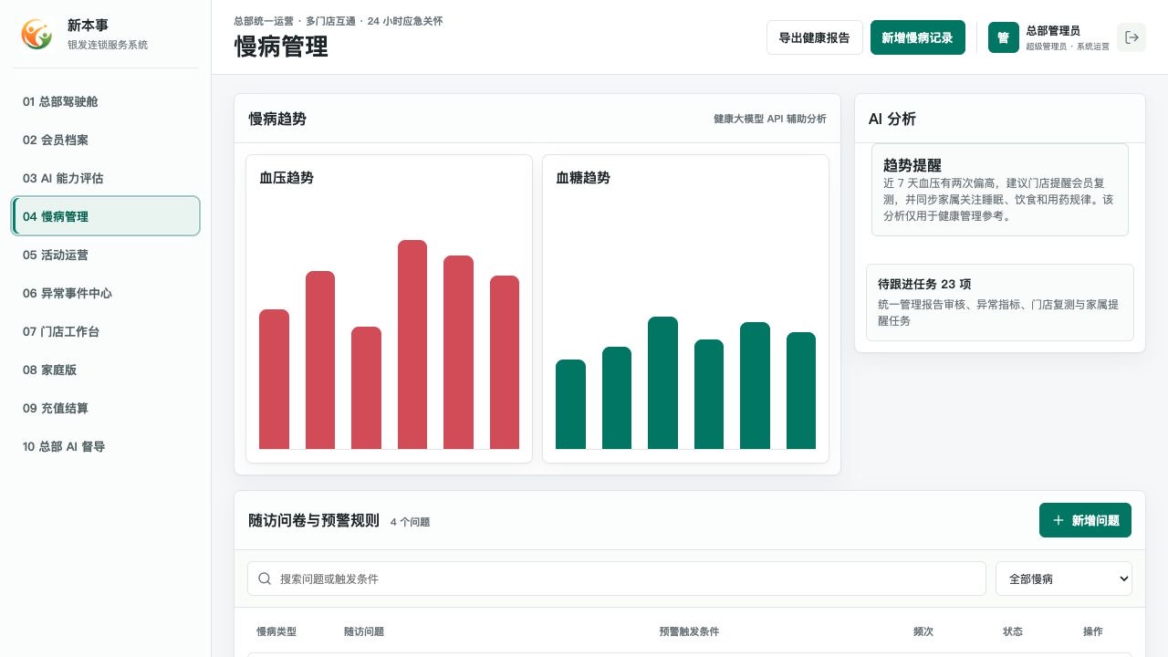Click the 预警触发条件 column header
This screenshot has width=1168, height=657.
pos(689,631)
